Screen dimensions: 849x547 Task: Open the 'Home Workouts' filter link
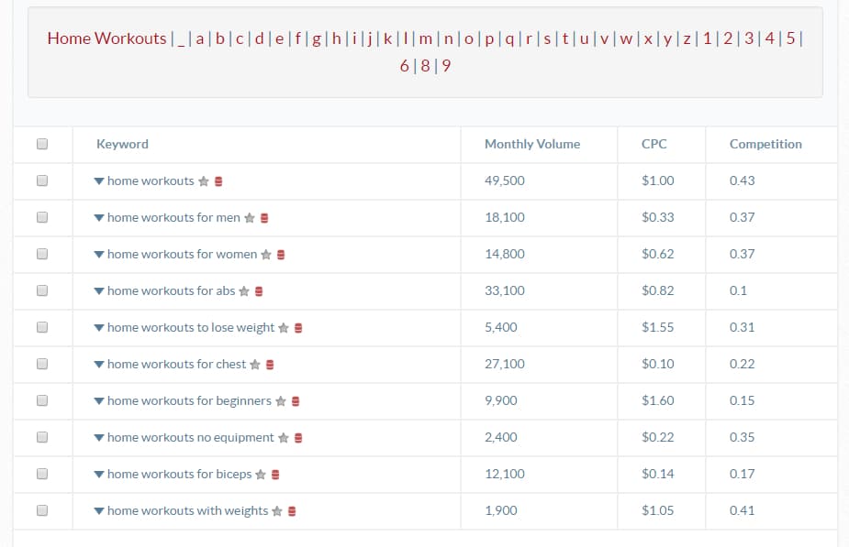(x=106, y=38)
